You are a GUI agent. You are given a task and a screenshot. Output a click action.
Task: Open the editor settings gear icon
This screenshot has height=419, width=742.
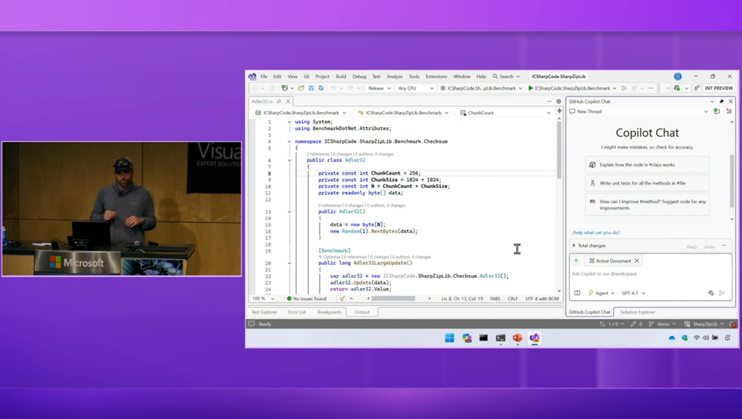(x=559, y=101)
